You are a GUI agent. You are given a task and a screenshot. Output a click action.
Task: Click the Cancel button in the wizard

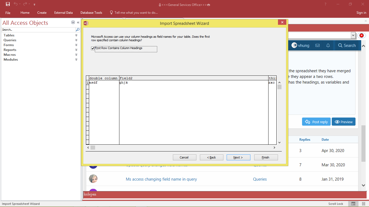pyautogui.click(x=184, y=157)
